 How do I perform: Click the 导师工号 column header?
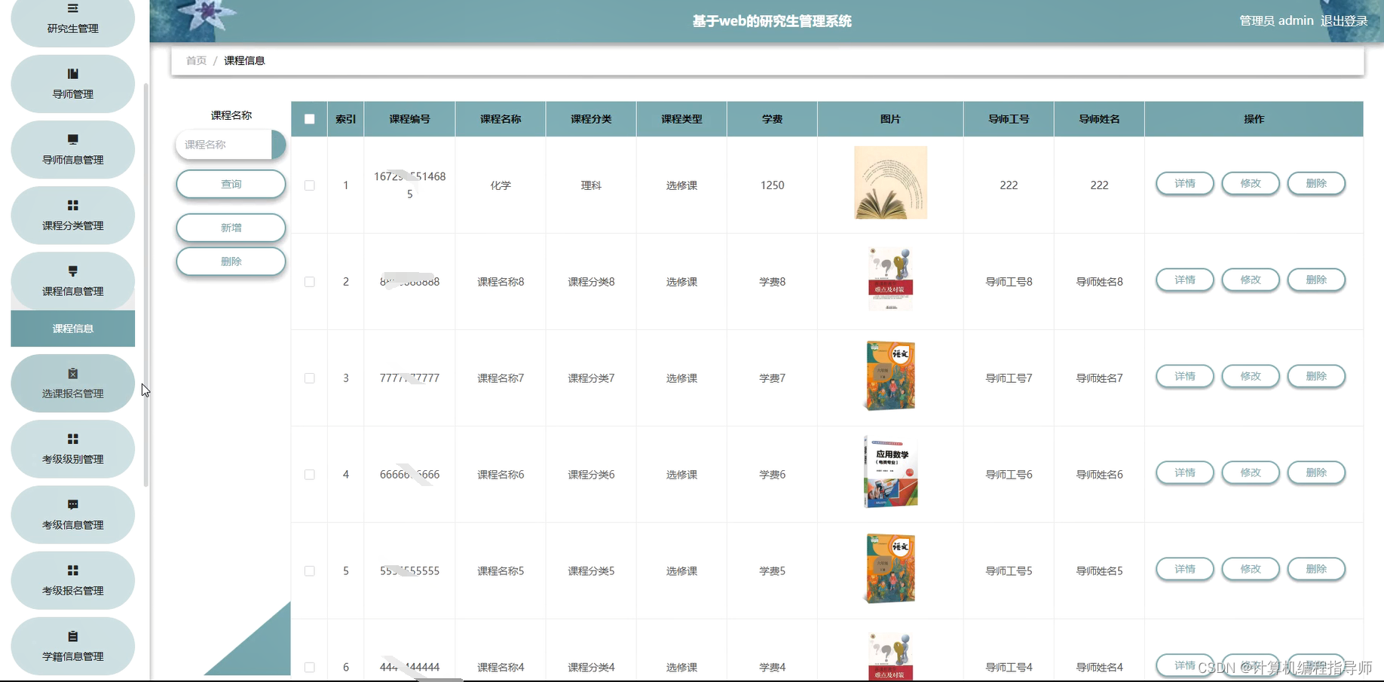1009,119
